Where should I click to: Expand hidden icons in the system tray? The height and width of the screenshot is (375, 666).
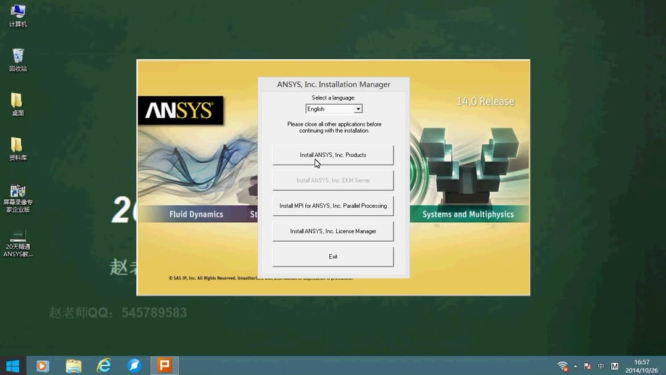pos(575,365)
